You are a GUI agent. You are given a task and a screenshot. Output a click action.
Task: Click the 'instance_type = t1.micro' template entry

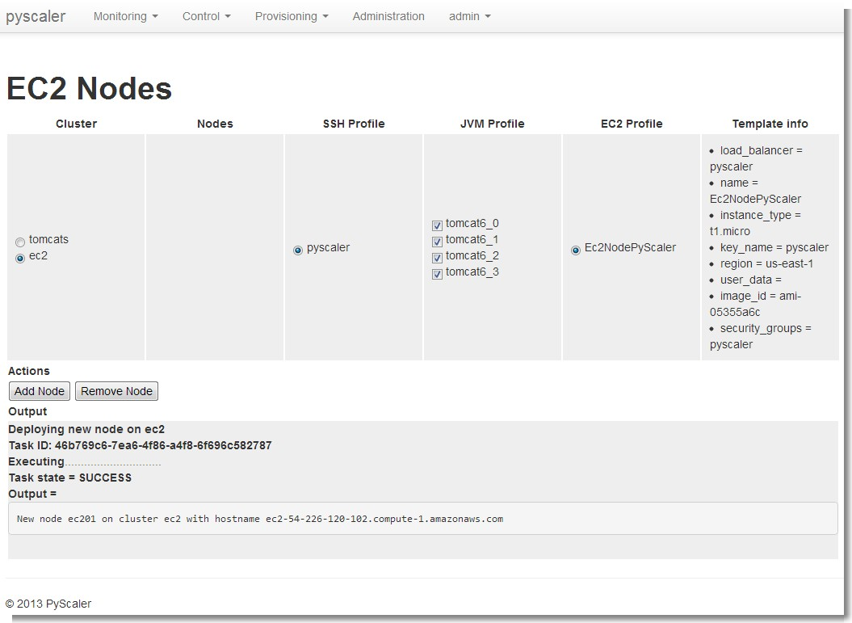756,223
